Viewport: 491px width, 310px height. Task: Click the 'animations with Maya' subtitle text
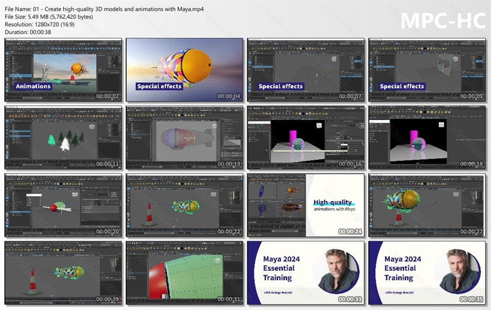(x=335, y=209)
